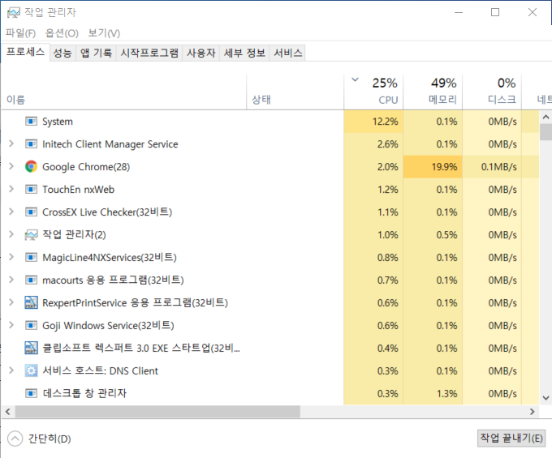
Task: Click the 데스크톱 창 관리자 icon
Action: tap(31, 393)
